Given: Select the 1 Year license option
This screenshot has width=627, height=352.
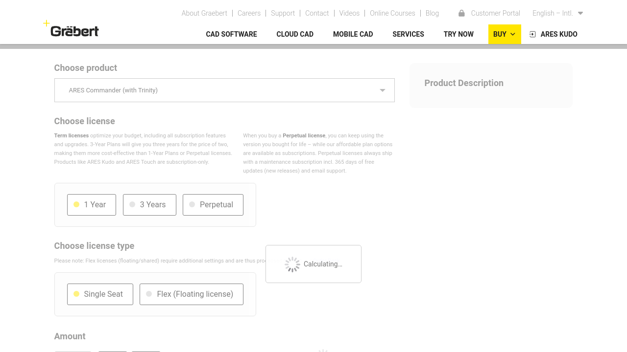Looking at the screenshot, I should tap(92, 205).
